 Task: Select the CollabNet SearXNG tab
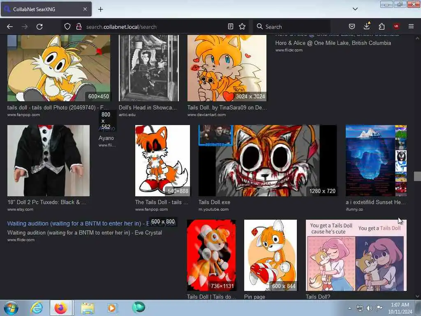(46, 9)
